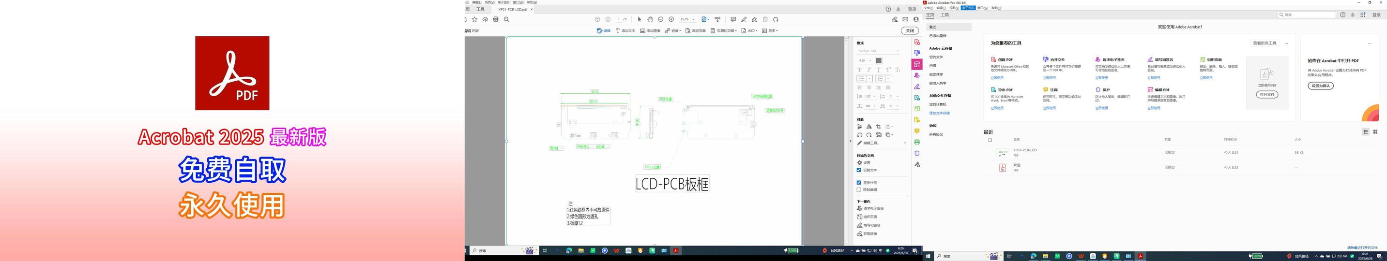Click the zoom out minus icon
Viewport: 1387px width, 261px height.
(x=661, y=19)
